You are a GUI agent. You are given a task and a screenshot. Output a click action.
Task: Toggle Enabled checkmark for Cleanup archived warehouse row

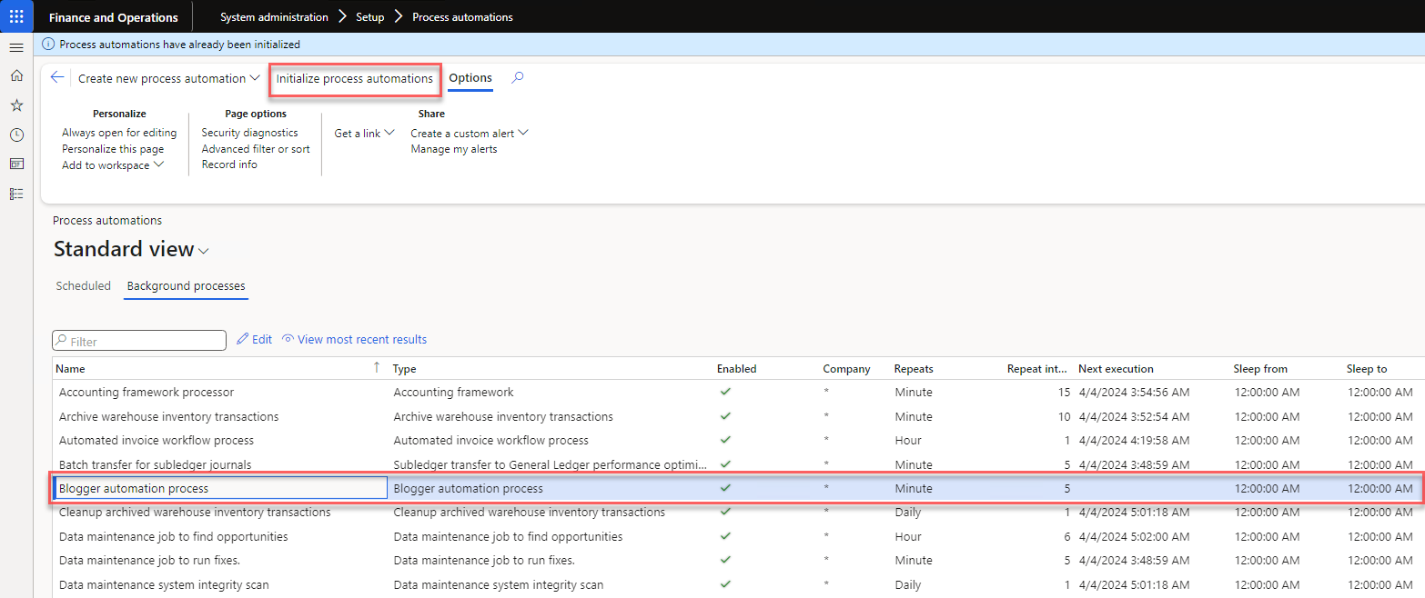pos(725,512)
